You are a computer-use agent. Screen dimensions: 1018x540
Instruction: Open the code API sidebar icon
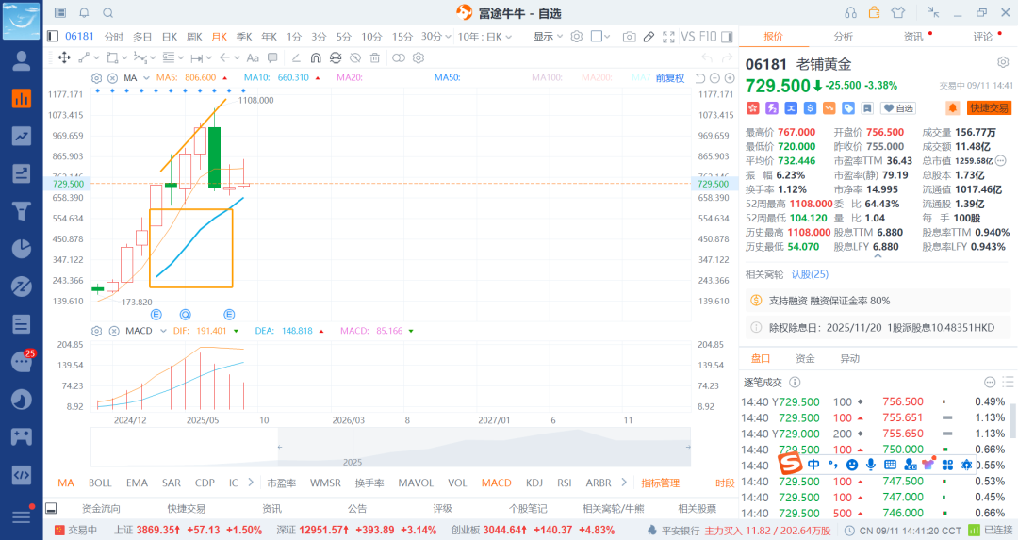(x=22, y=474)
